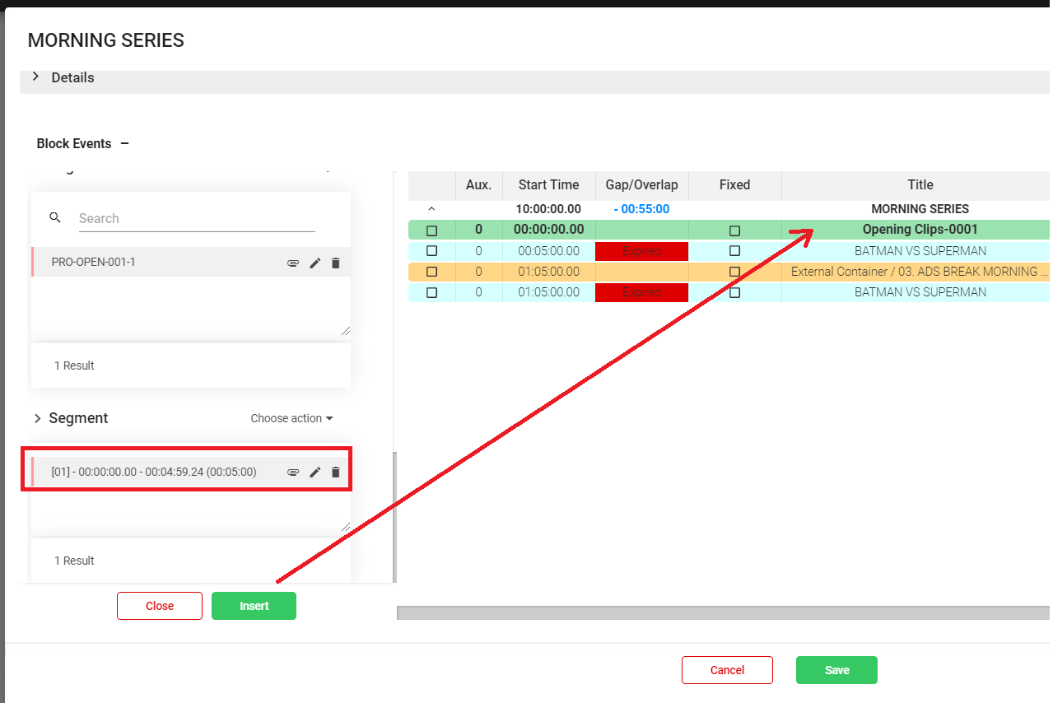The width and height of the screenshot is (1053, 703).
Task: Click the Save button
Action: point(836,670)
